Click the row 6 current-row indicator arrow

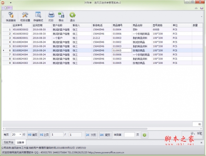pos(3,51)
